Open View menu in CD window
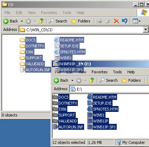The width and height of the screenshot is (149, 147). coord(32,13)
